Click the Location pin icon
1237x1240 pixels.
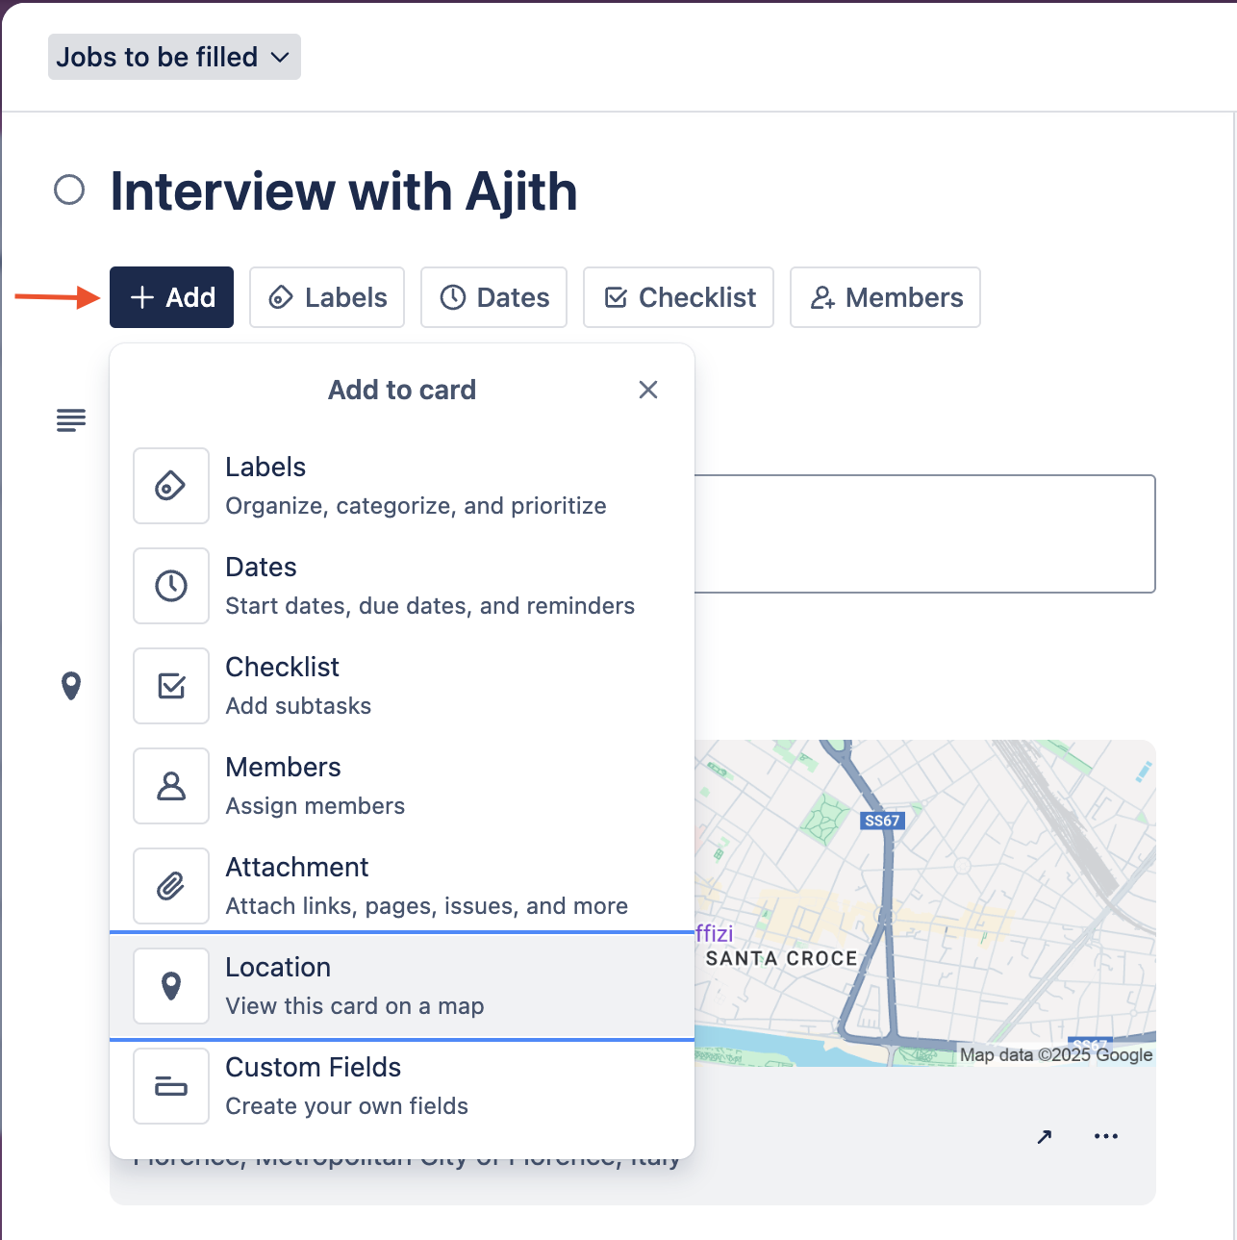(170, 985)
